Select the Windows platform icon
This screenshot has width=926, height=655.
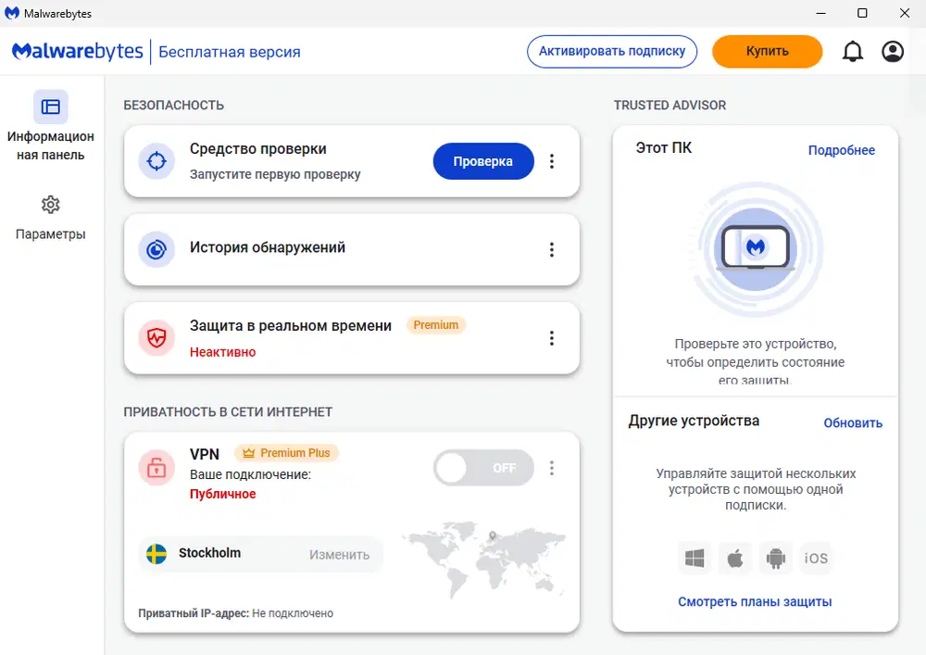tap(694, 558)
